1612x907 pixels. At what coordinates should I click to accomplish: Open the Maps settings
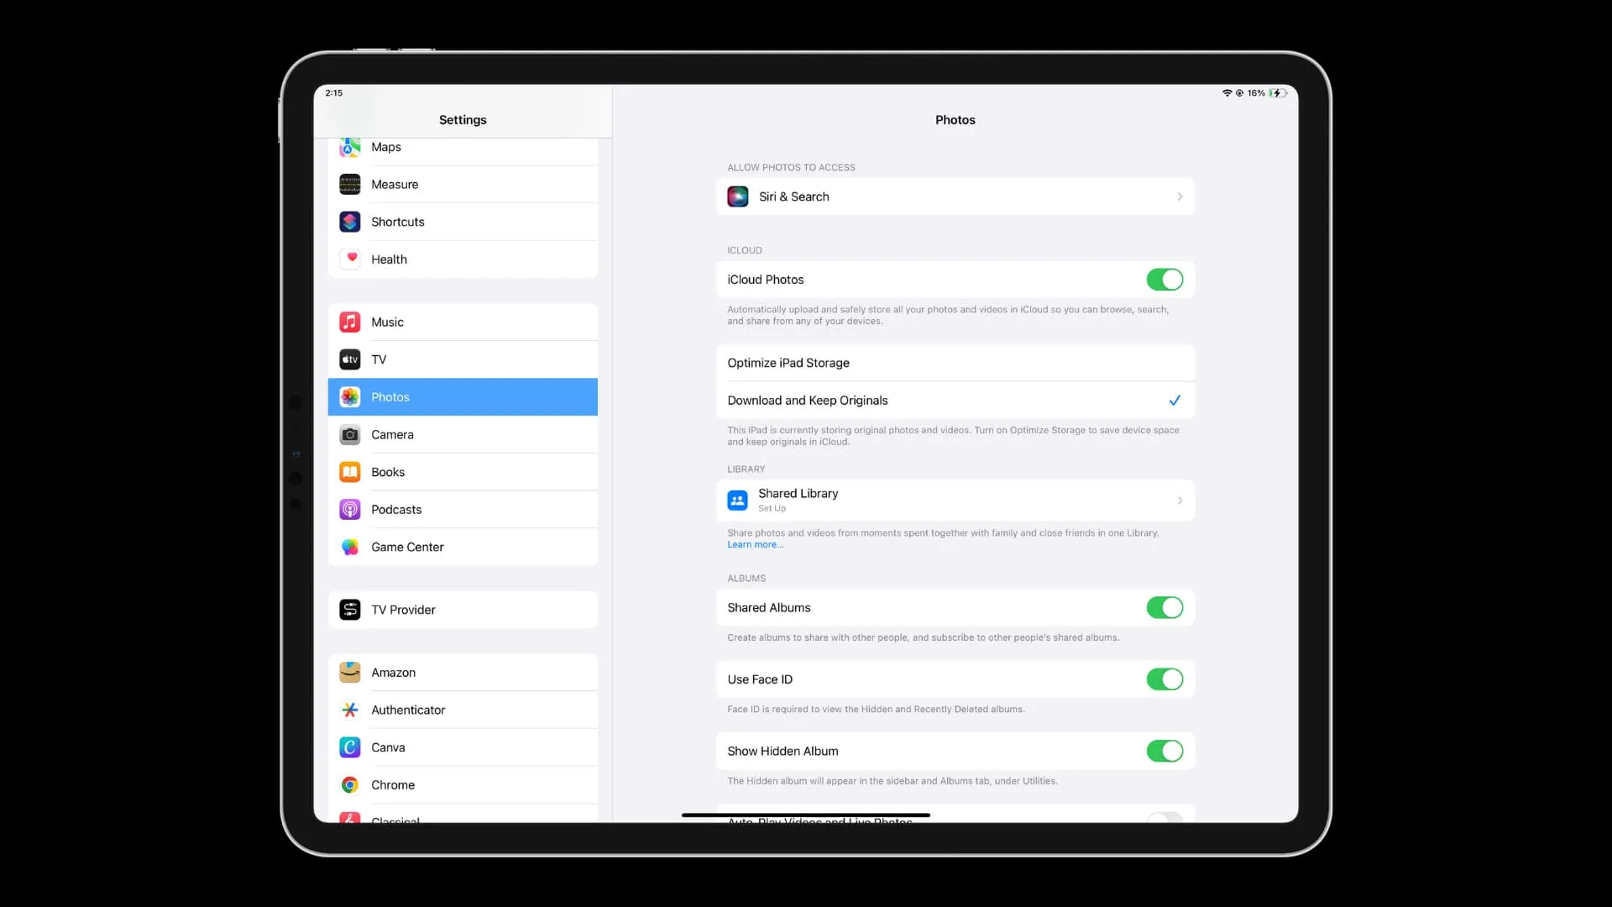pyautogui.click(x=462, y=146)
